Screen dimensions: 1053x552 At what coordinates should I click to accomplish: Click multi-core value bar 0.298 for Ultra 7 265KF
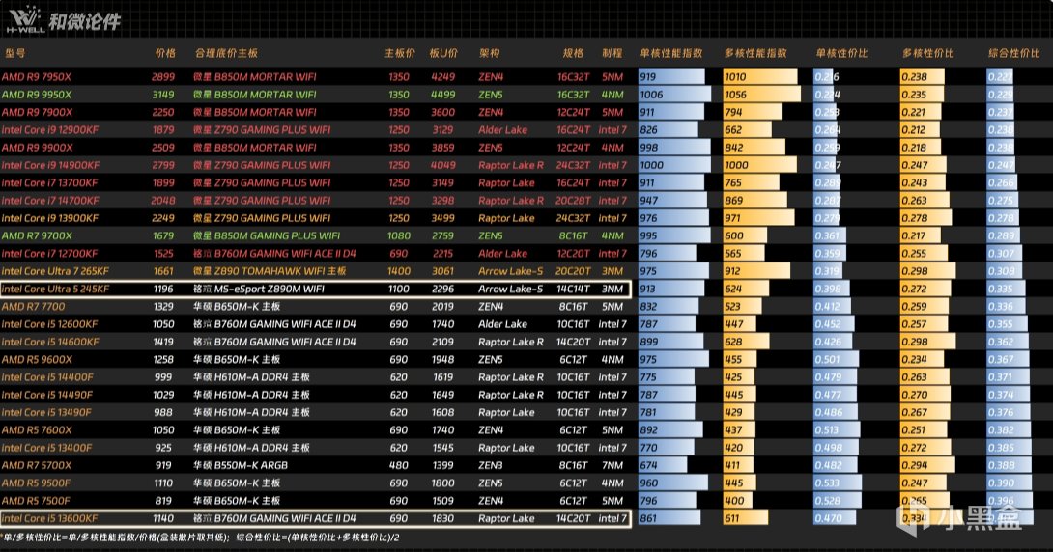point(927,271)
